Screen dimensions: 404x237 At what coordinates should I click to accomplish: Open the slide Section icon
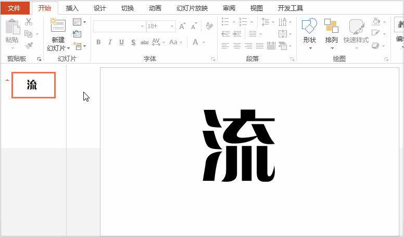coord(77,46)
